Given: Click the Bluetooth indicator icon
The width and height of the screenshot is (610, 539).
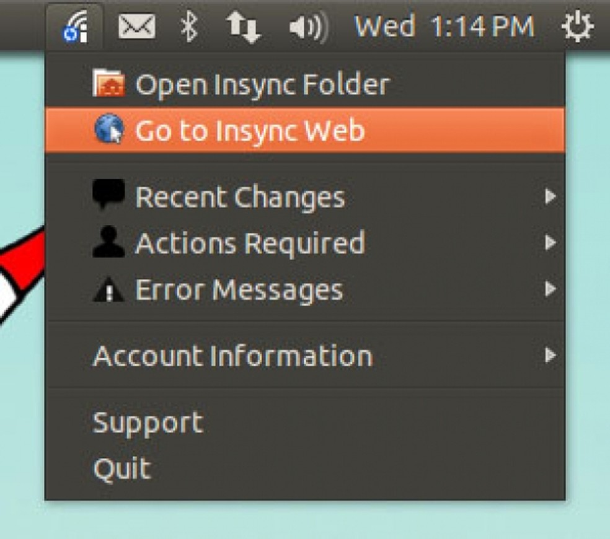Looking at the screenshot, I should click(x=188, y=27).
